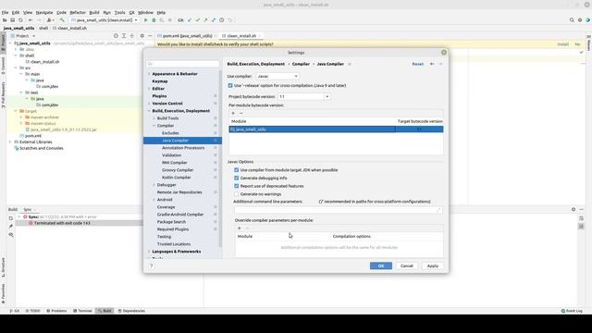Image resolution: width=592 pixels, height=333 pixels.
Task: Open Settings help question mark
Action: [x=152, y=265]
